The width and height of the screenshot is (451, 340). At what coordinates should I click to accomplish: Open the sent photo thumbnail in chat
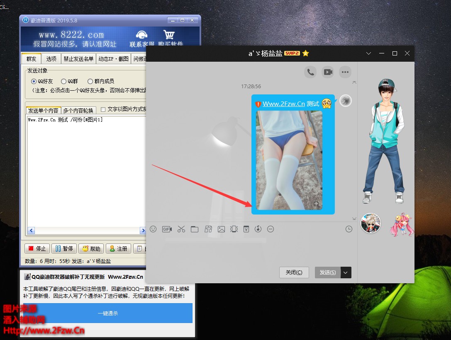[289, 161]
